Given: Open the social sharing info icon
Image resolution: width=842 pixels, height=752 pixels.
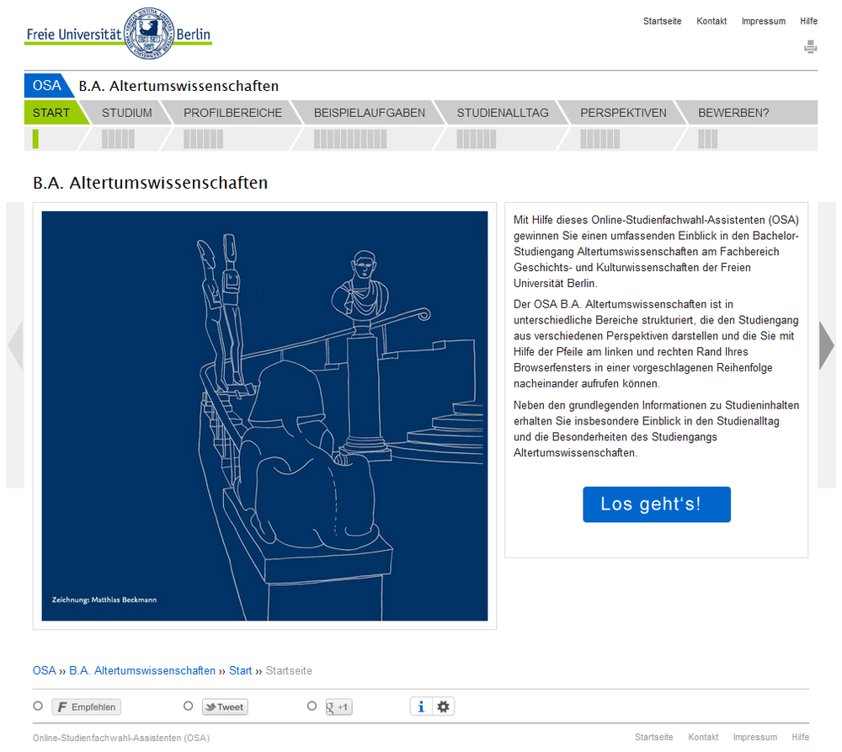Looking at the screenshot, I should pos(421,707).
